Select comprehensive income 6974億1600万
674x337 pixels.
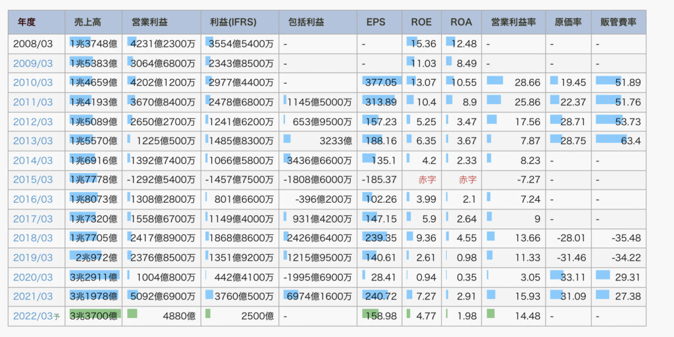[319, 297]
